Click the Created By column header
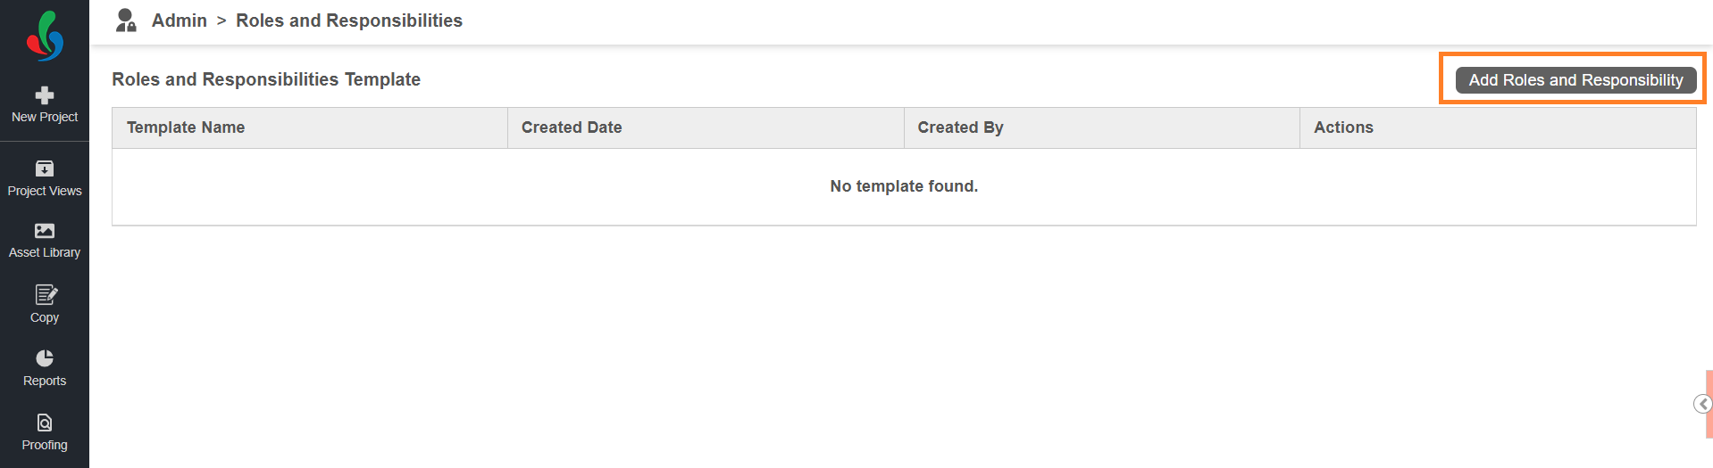1713x468 pixels. 960,127
